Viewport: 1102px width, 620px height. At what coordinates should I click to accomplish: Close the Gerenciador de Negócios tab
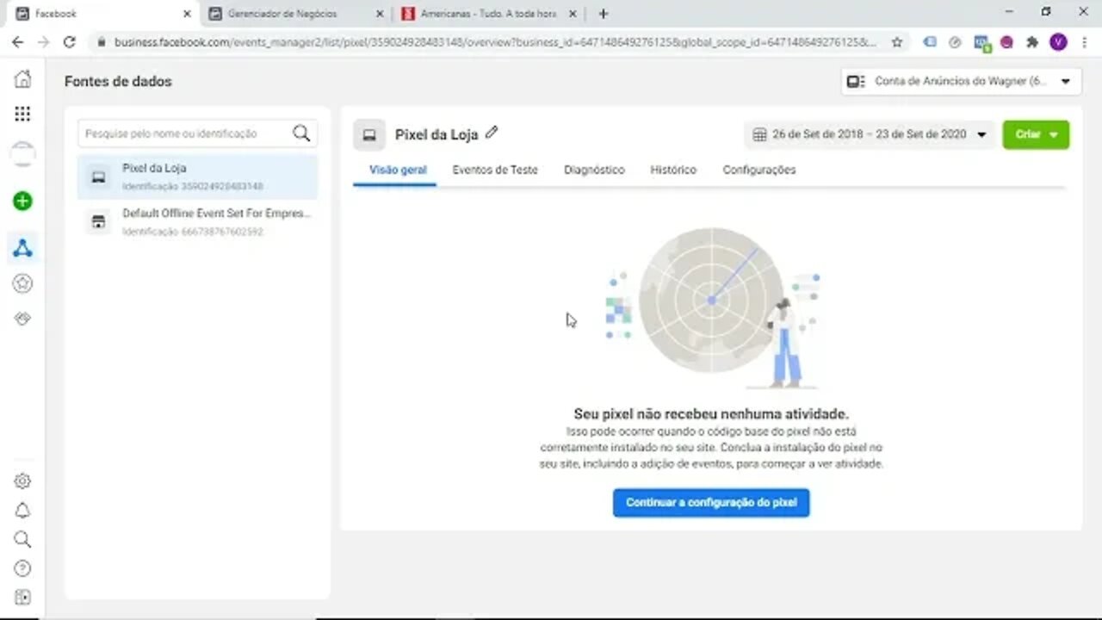[x=380, y=14]
